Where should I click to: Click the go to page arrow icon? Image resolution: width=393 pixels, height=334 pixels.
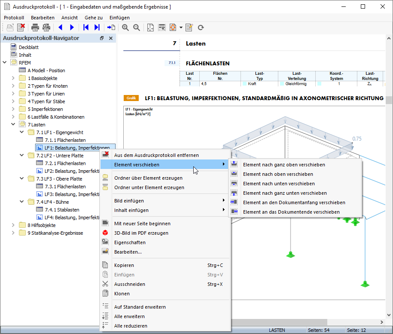(111, 28)
